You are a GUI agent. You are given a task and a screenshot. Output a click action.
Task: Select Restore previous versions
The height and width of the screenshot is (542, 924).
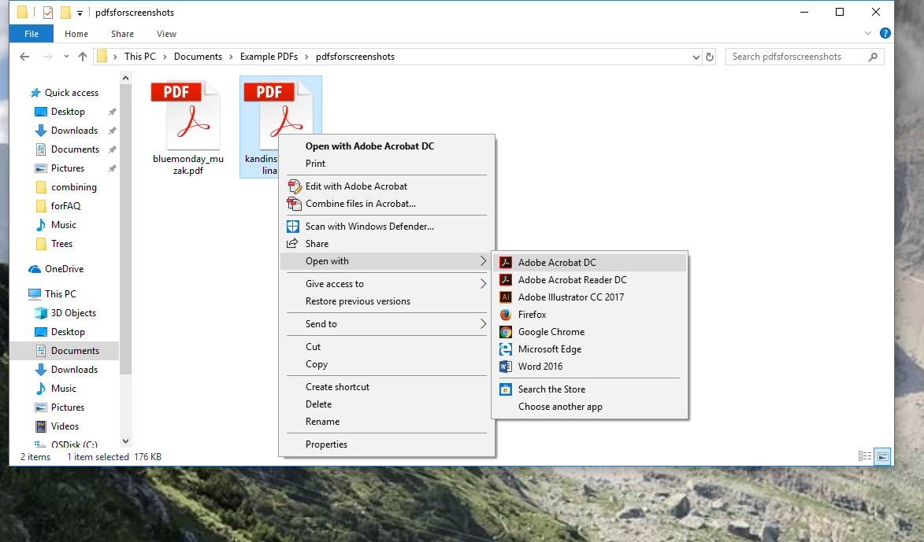coord(387,301)
